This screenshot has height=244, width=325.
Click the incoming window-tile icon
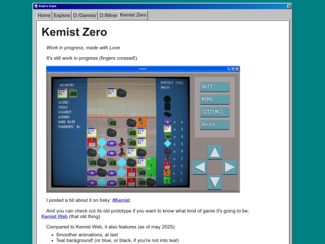point(63,93)
